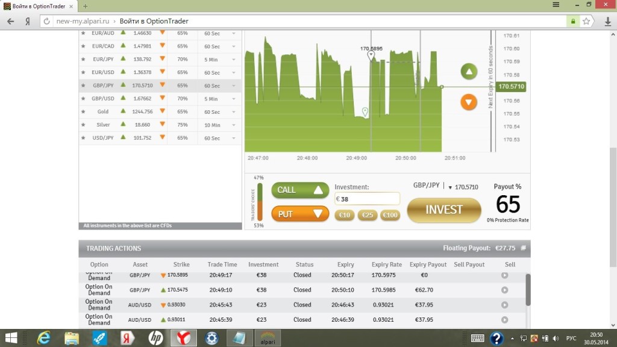
Task: Open browser downloads arrow
Action: (607, 21)
